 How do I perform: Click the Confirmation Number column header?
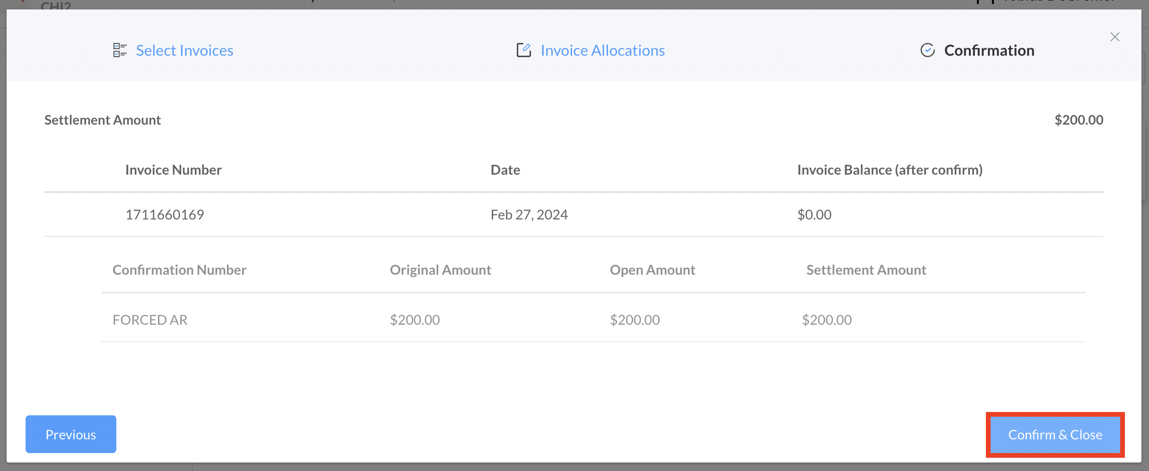pos(179,270)
